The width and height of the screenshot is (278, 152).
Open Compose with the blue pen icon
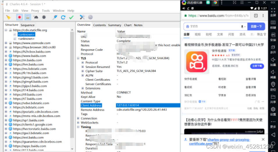click(55, 17)
